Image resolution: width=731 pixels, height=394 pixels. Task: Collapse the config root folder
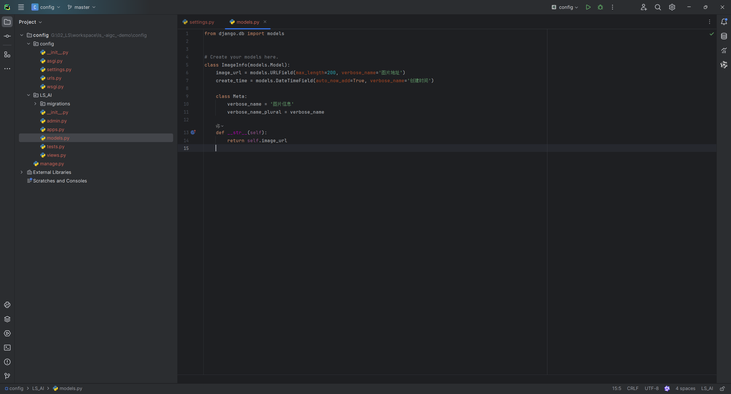[x=21, y=35]
